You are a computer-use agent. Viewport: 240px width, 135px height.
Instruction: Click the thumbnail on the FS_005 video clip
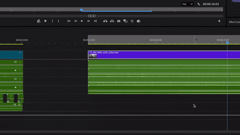point(93,56)
